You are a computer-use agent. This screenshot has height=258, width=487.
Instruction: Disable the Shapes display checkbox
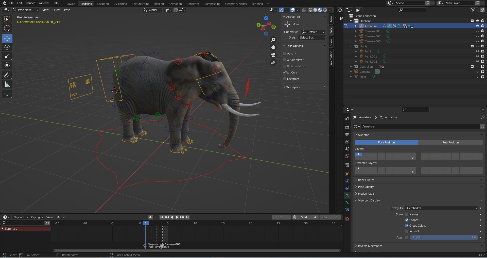[407, 220]
